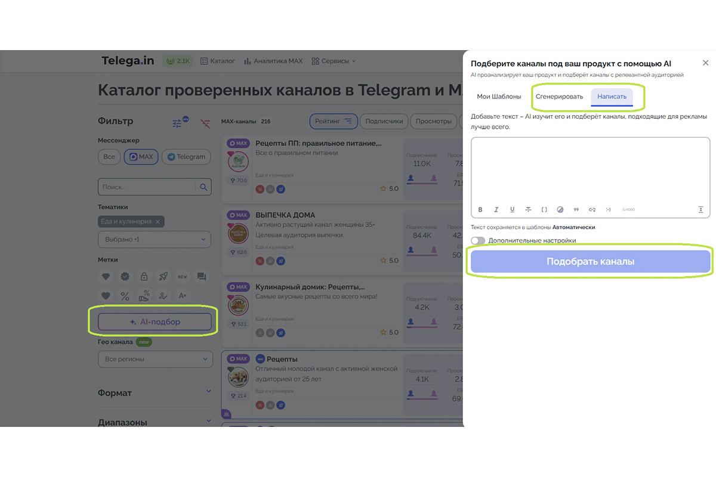Screen dimensions: 716x477
Task: Select the rocket label icon under Метки
Action: [163, 277]
